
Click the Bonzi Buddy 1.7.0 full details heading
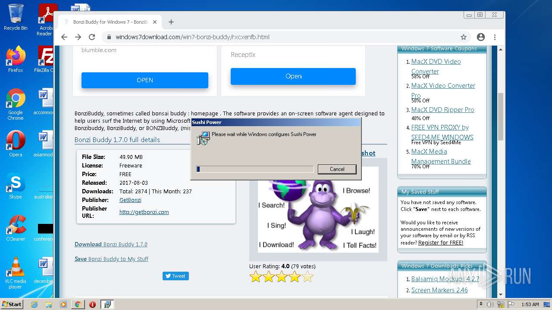click(117, 140)
